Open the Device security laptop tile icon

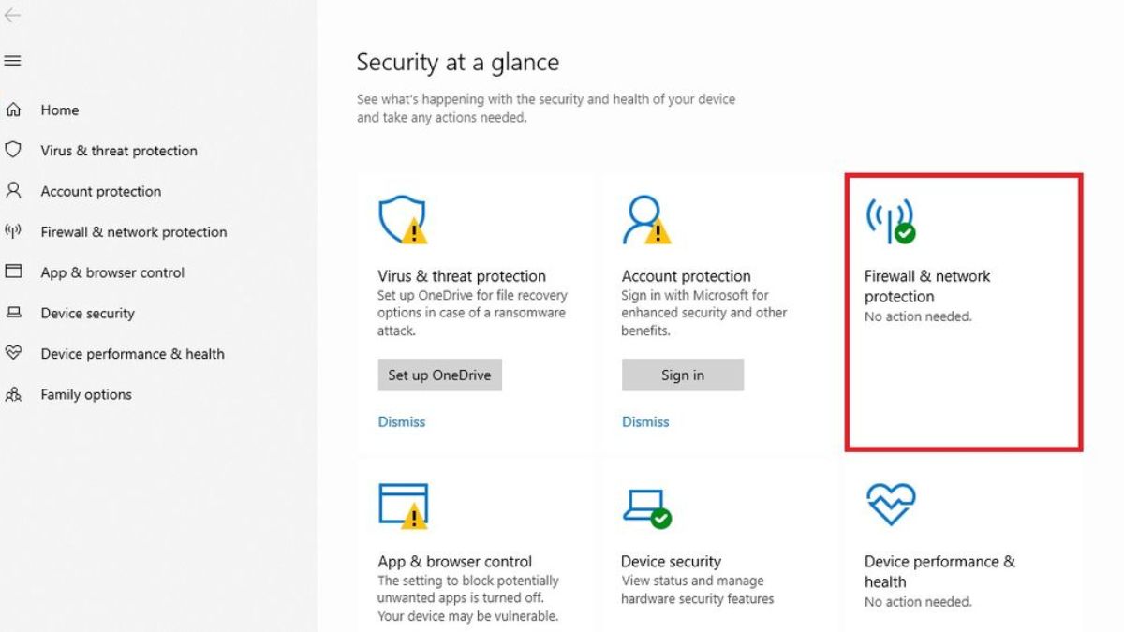click(645, 506)
